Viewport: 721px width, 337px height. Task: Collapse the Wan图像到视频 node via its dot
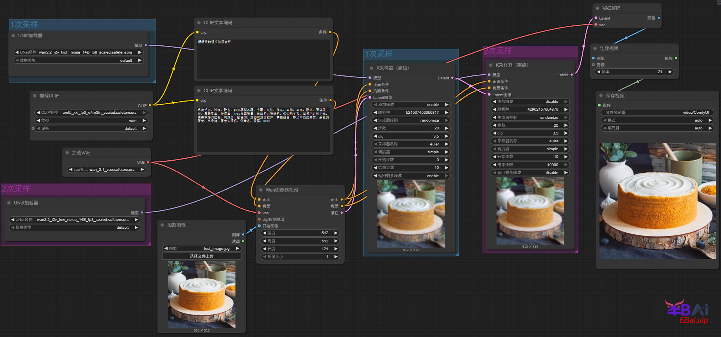261,190
